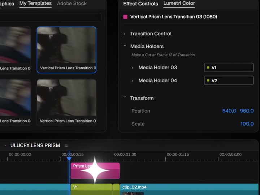Expand the Transition Control section
The image size is (260, 195).
pos(124,34)
